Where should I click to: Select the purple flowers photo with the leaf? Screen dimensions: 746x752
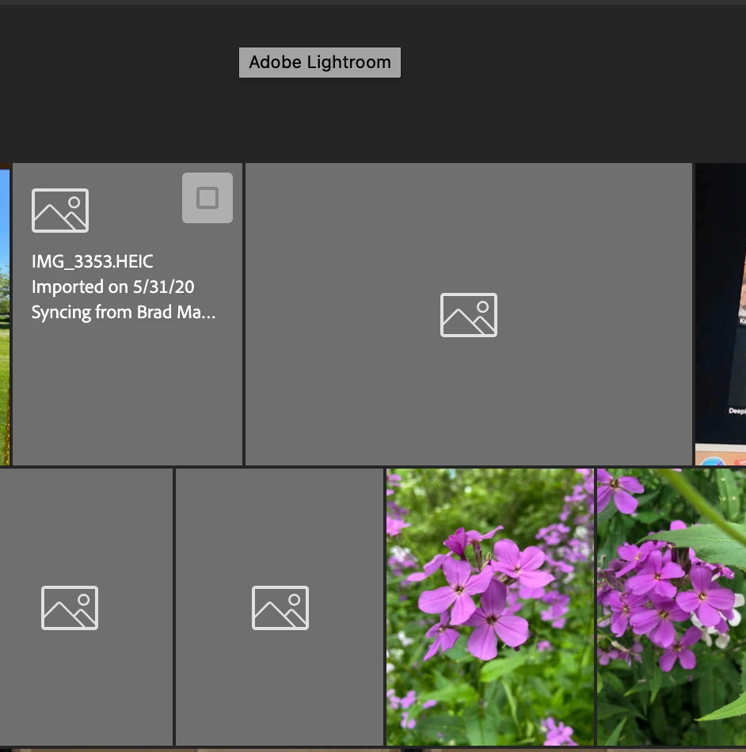672,606
